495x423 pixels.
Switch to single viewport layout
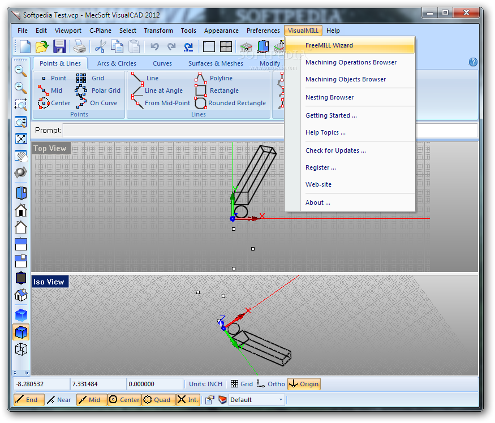(x=209, y=47)
